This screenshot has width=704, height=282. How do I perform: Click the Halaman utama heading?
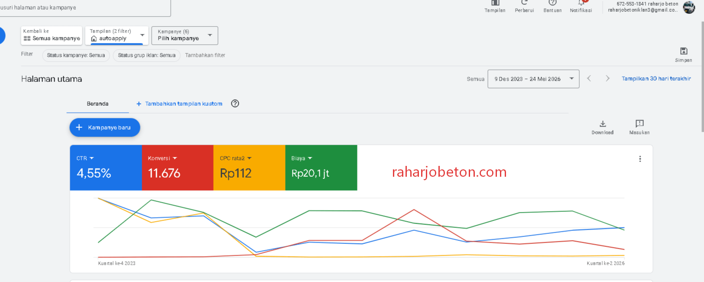point(52,79)
